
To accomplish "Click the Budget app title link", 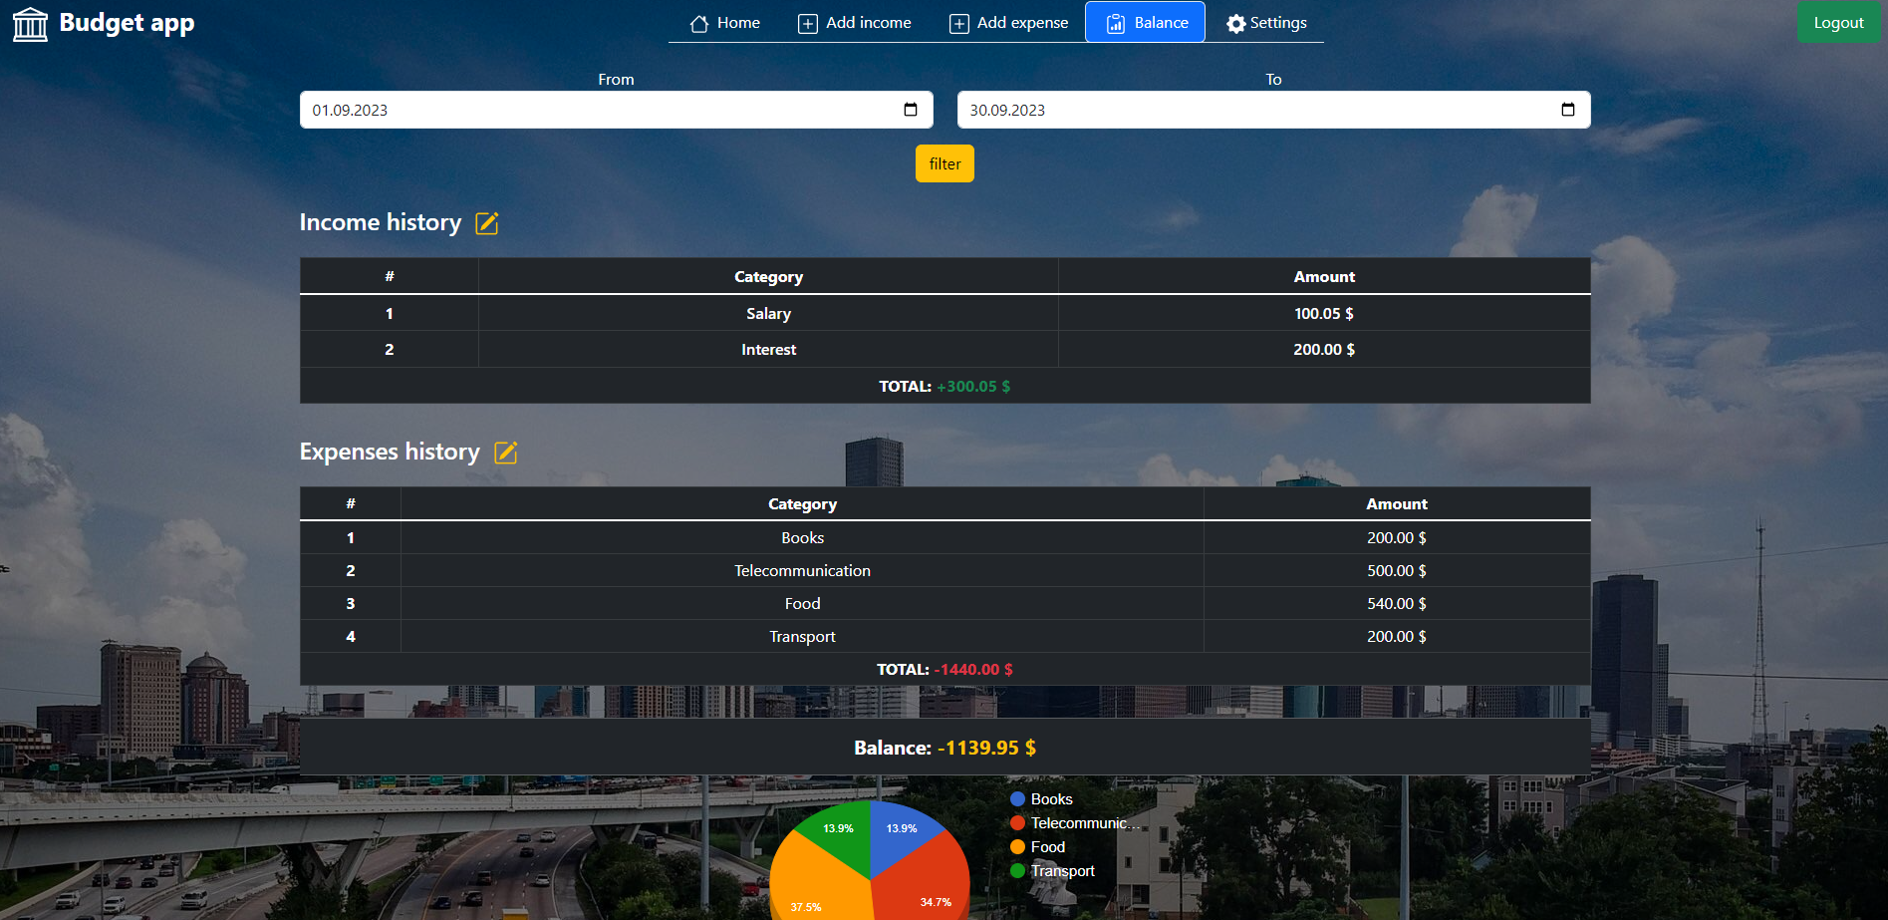I will coord(127,23).
